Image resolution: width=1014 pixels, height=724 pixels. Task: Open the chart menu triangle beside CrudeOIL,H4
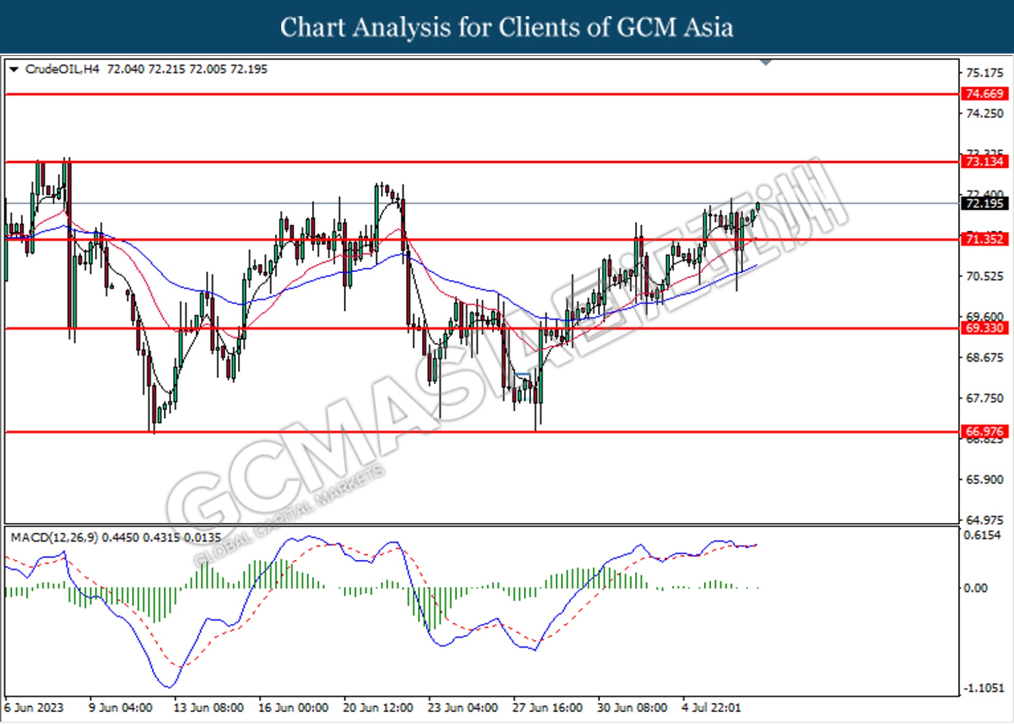(x=14, y=69)
